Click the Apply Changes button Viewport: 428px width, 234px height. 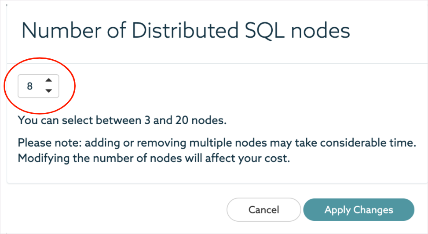click(358, 210)
